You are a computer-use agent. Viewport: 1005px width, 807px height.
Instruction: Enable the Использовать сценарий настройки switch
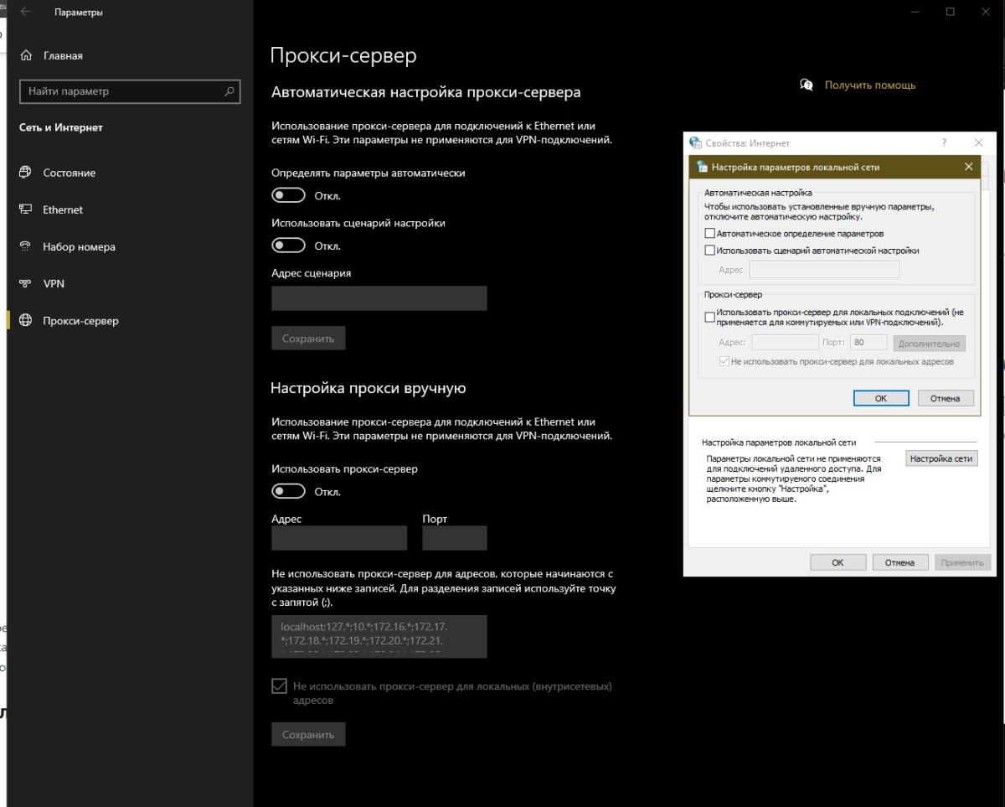point(288,246)
